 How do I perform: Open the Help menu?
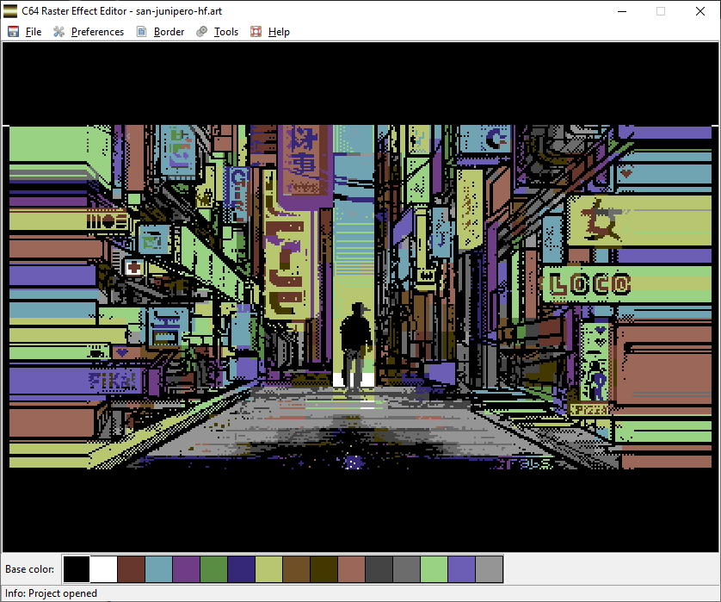pos(279,32)
